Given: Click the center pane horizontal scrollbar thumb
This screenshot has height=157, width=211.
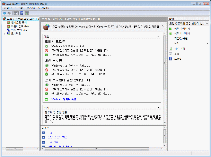Looking at the screenshot, I should (x=96, y=149).
